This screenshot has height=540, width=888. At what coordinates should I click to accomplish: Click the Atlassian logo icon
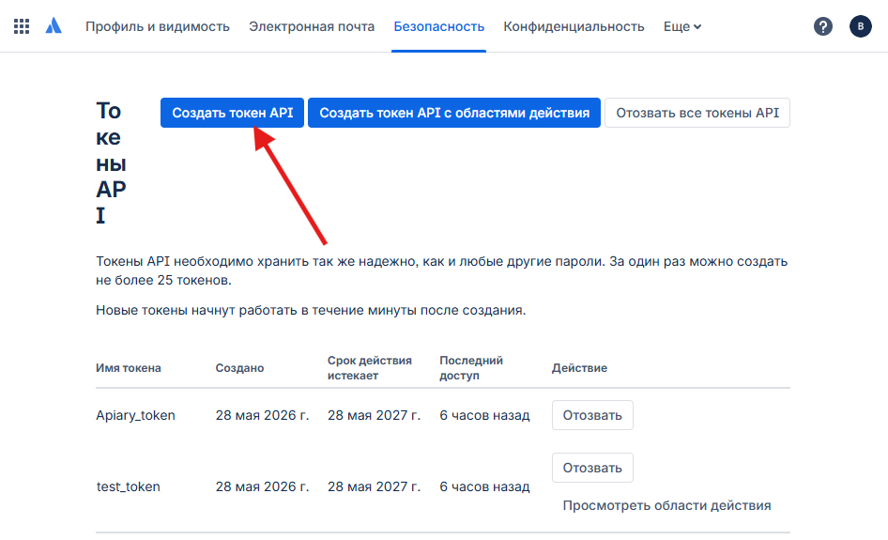[54, 26]
